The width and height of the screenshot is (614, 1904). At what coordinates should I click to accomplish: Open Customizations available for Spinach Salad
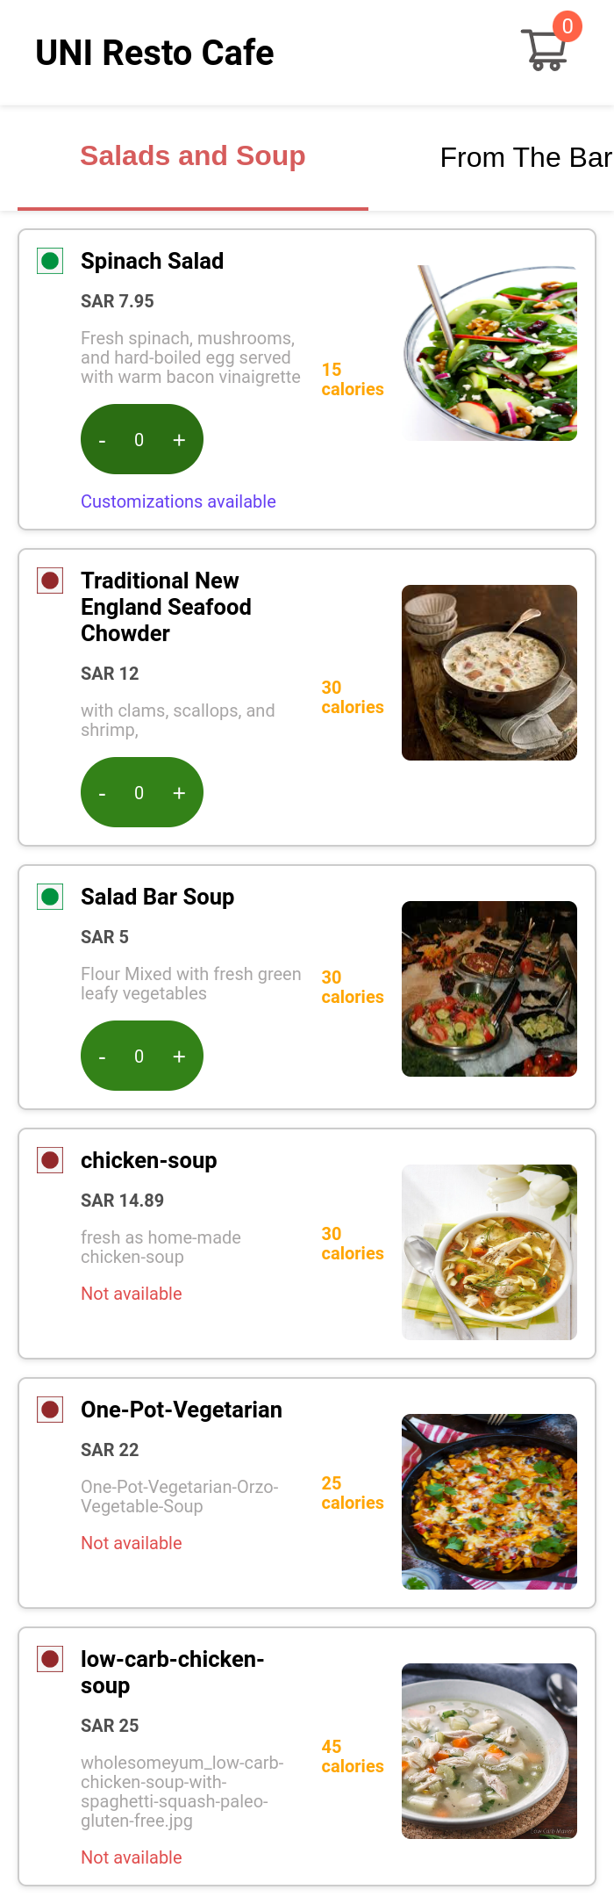coord(178,501)
